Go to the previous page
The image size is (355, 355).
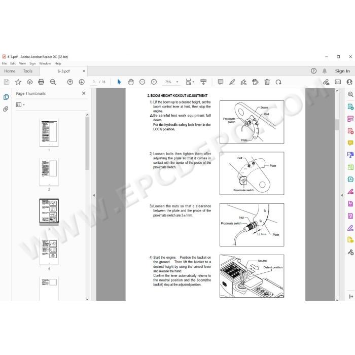[70, 82]
